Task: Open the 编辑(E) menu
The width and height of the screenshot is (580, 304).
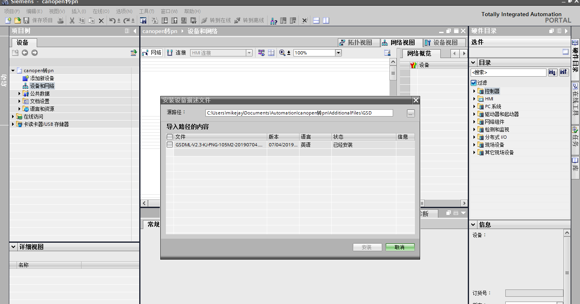Action: pos(34,11)
